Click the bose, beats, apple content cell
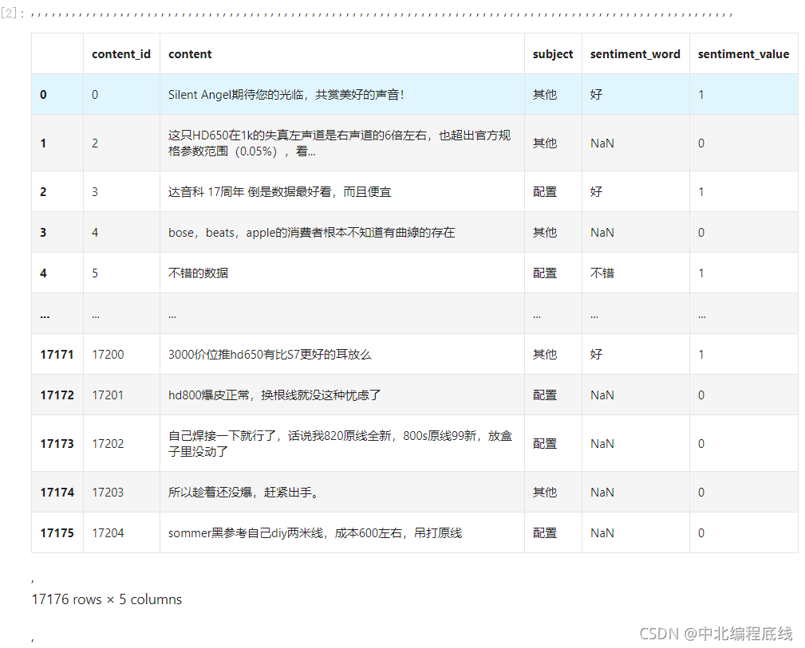805x648 pixels. 342,233
